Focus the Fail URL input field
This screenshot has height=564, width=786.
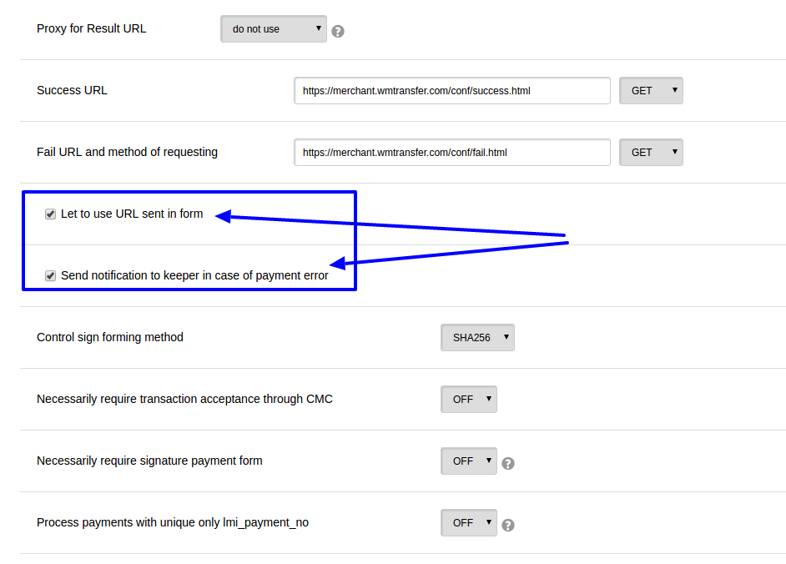pos(451,153)
